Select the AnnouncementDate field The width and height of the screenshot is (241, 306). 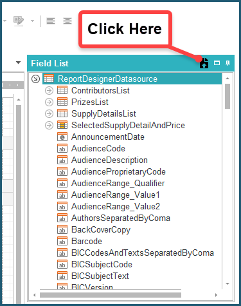[x=108, y=137]
